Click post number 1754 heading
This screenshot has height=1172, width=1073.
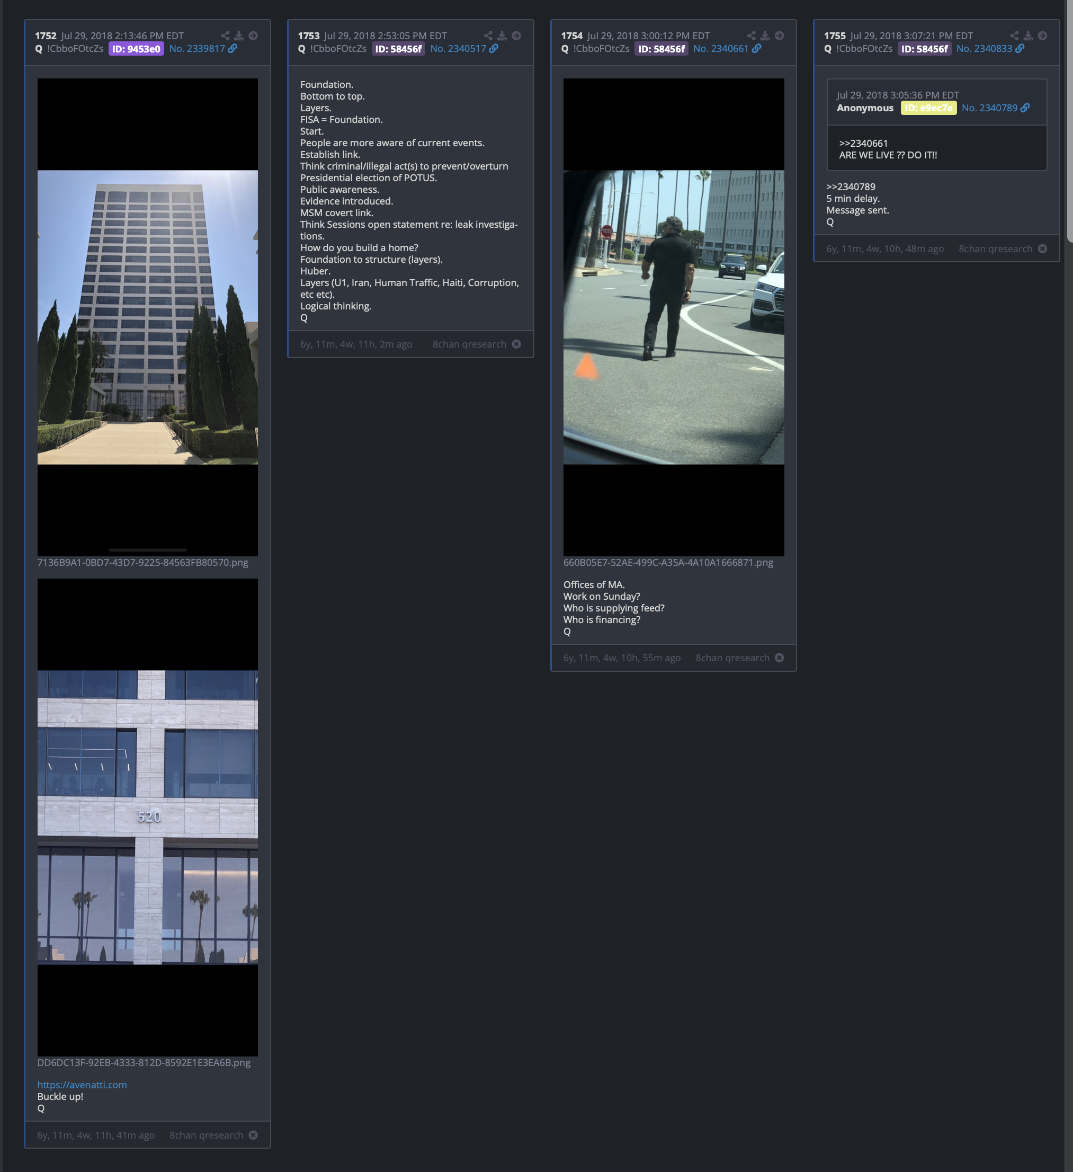coord(571,36)
